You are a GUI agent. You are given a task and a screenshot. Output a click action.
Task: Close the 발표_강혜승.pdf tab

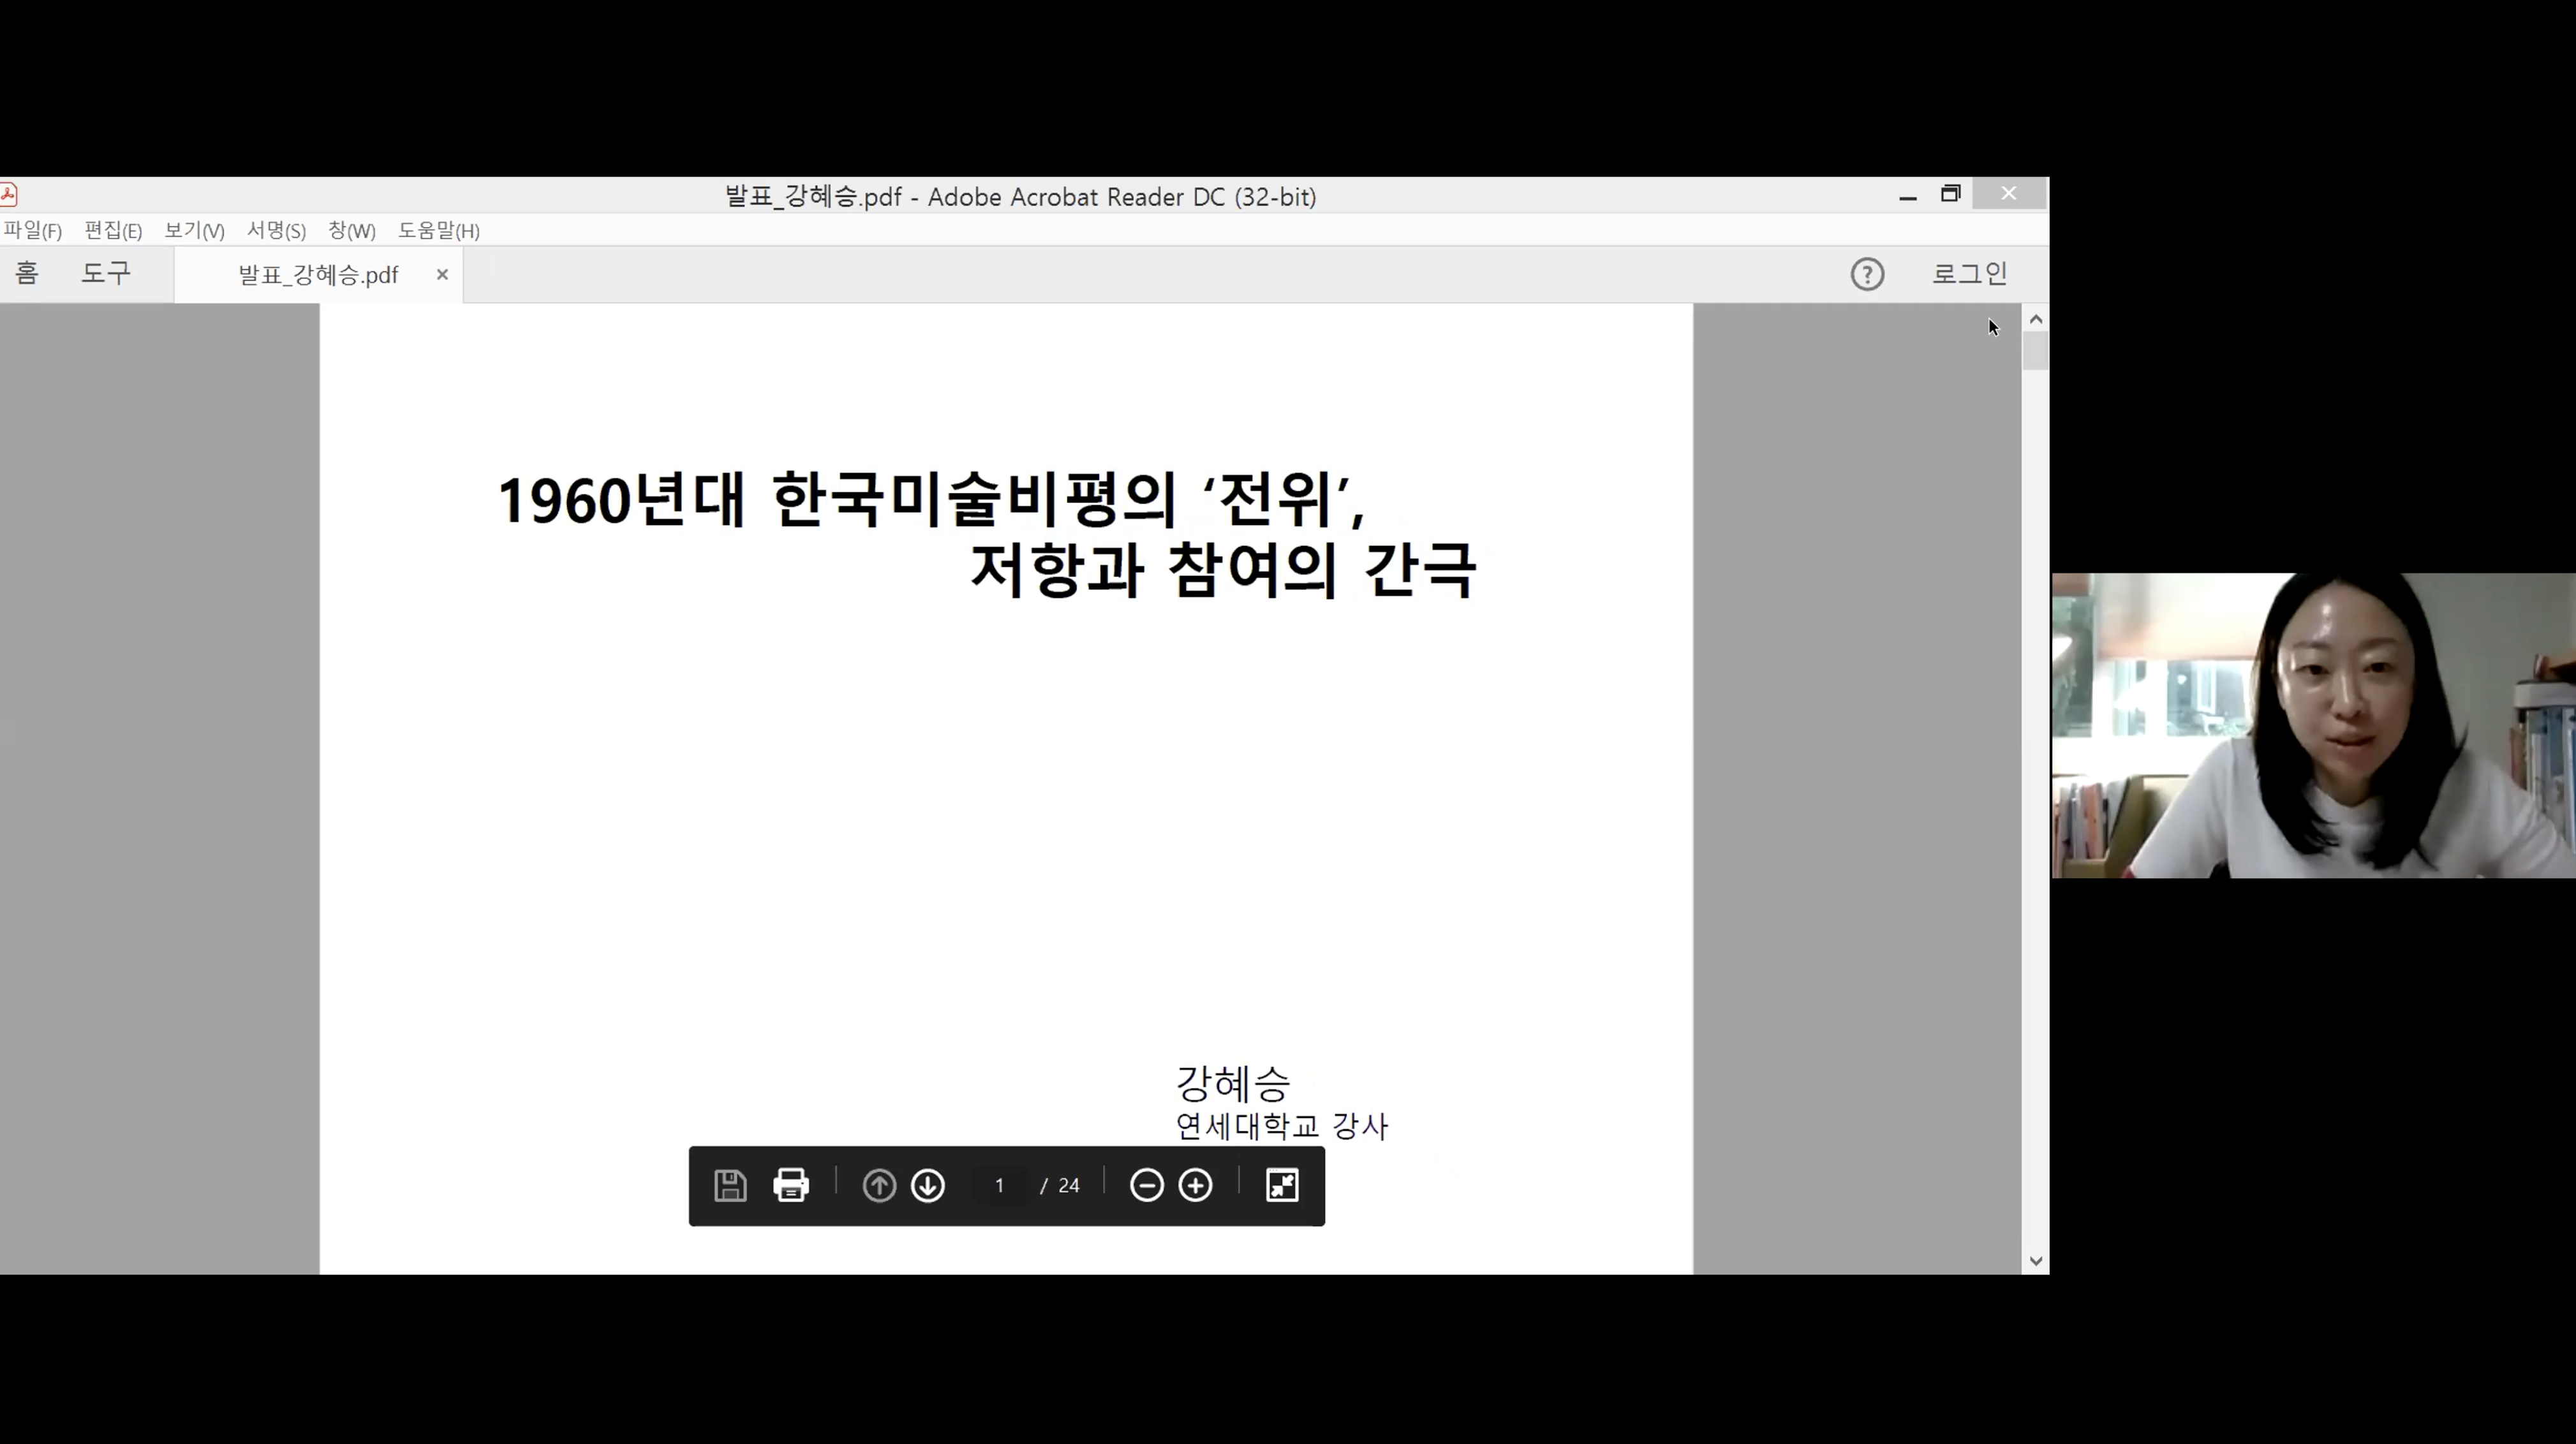click(x=442, y=274)
